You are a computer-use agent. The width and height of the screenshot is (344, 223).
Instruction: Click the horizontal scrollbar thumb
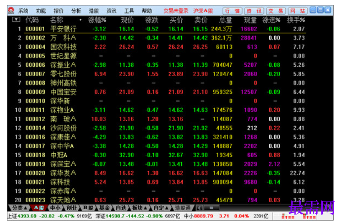211,208
